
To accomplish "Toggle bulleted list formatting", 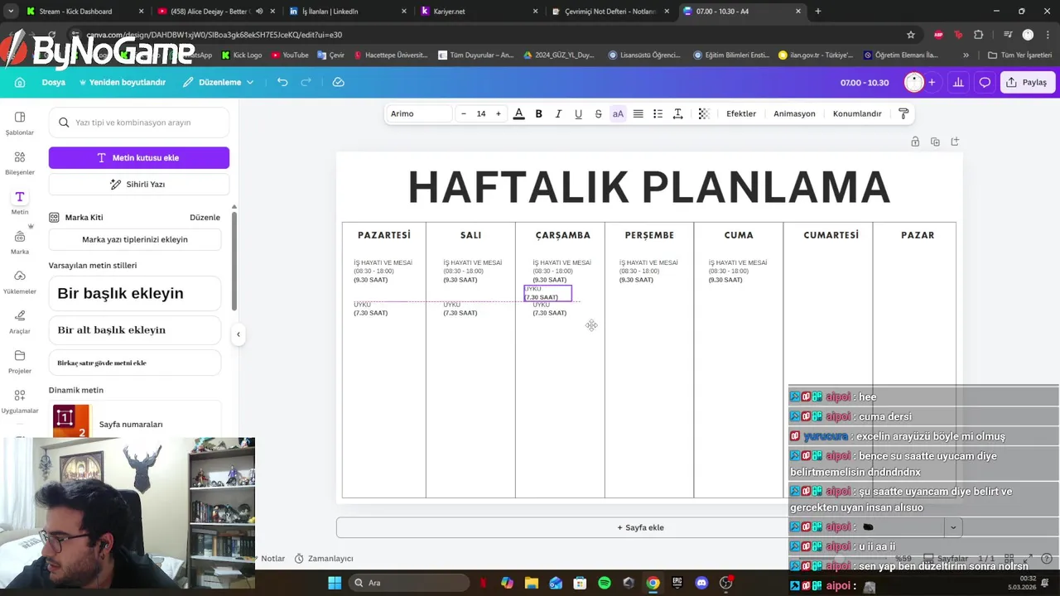I will pyautogui.click(x=658, y=113).
